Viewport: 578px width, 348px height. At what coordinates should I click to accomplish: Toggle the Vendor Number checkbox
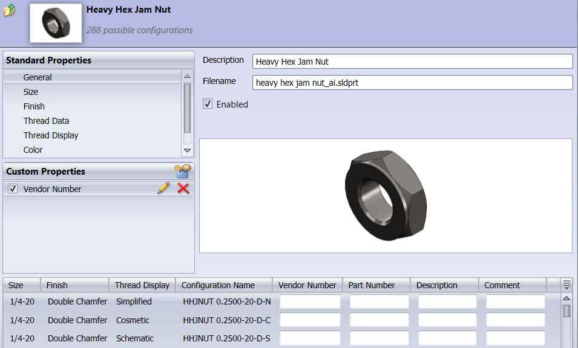point(13,189)
